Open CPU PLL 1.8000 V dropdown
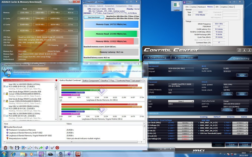Screen dimensions: 252x157 [x=185, y=134]
